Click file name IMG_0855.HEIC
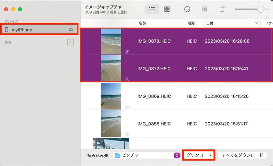The width and height of the screenshot is (273, 166). click(x=154, y=124)
